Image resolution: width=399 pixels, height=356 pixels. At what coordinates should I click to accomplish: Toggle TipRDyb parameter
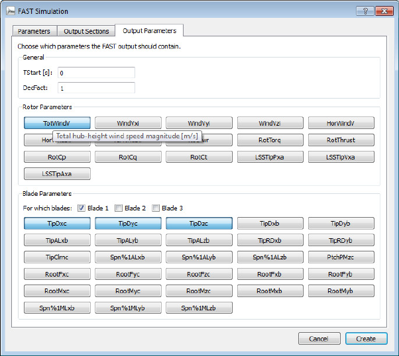pyautogui.click(x=341, y=240)
